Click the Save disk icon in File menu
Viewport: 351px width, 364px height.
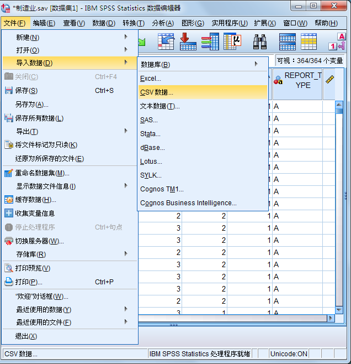click(9, 90)
